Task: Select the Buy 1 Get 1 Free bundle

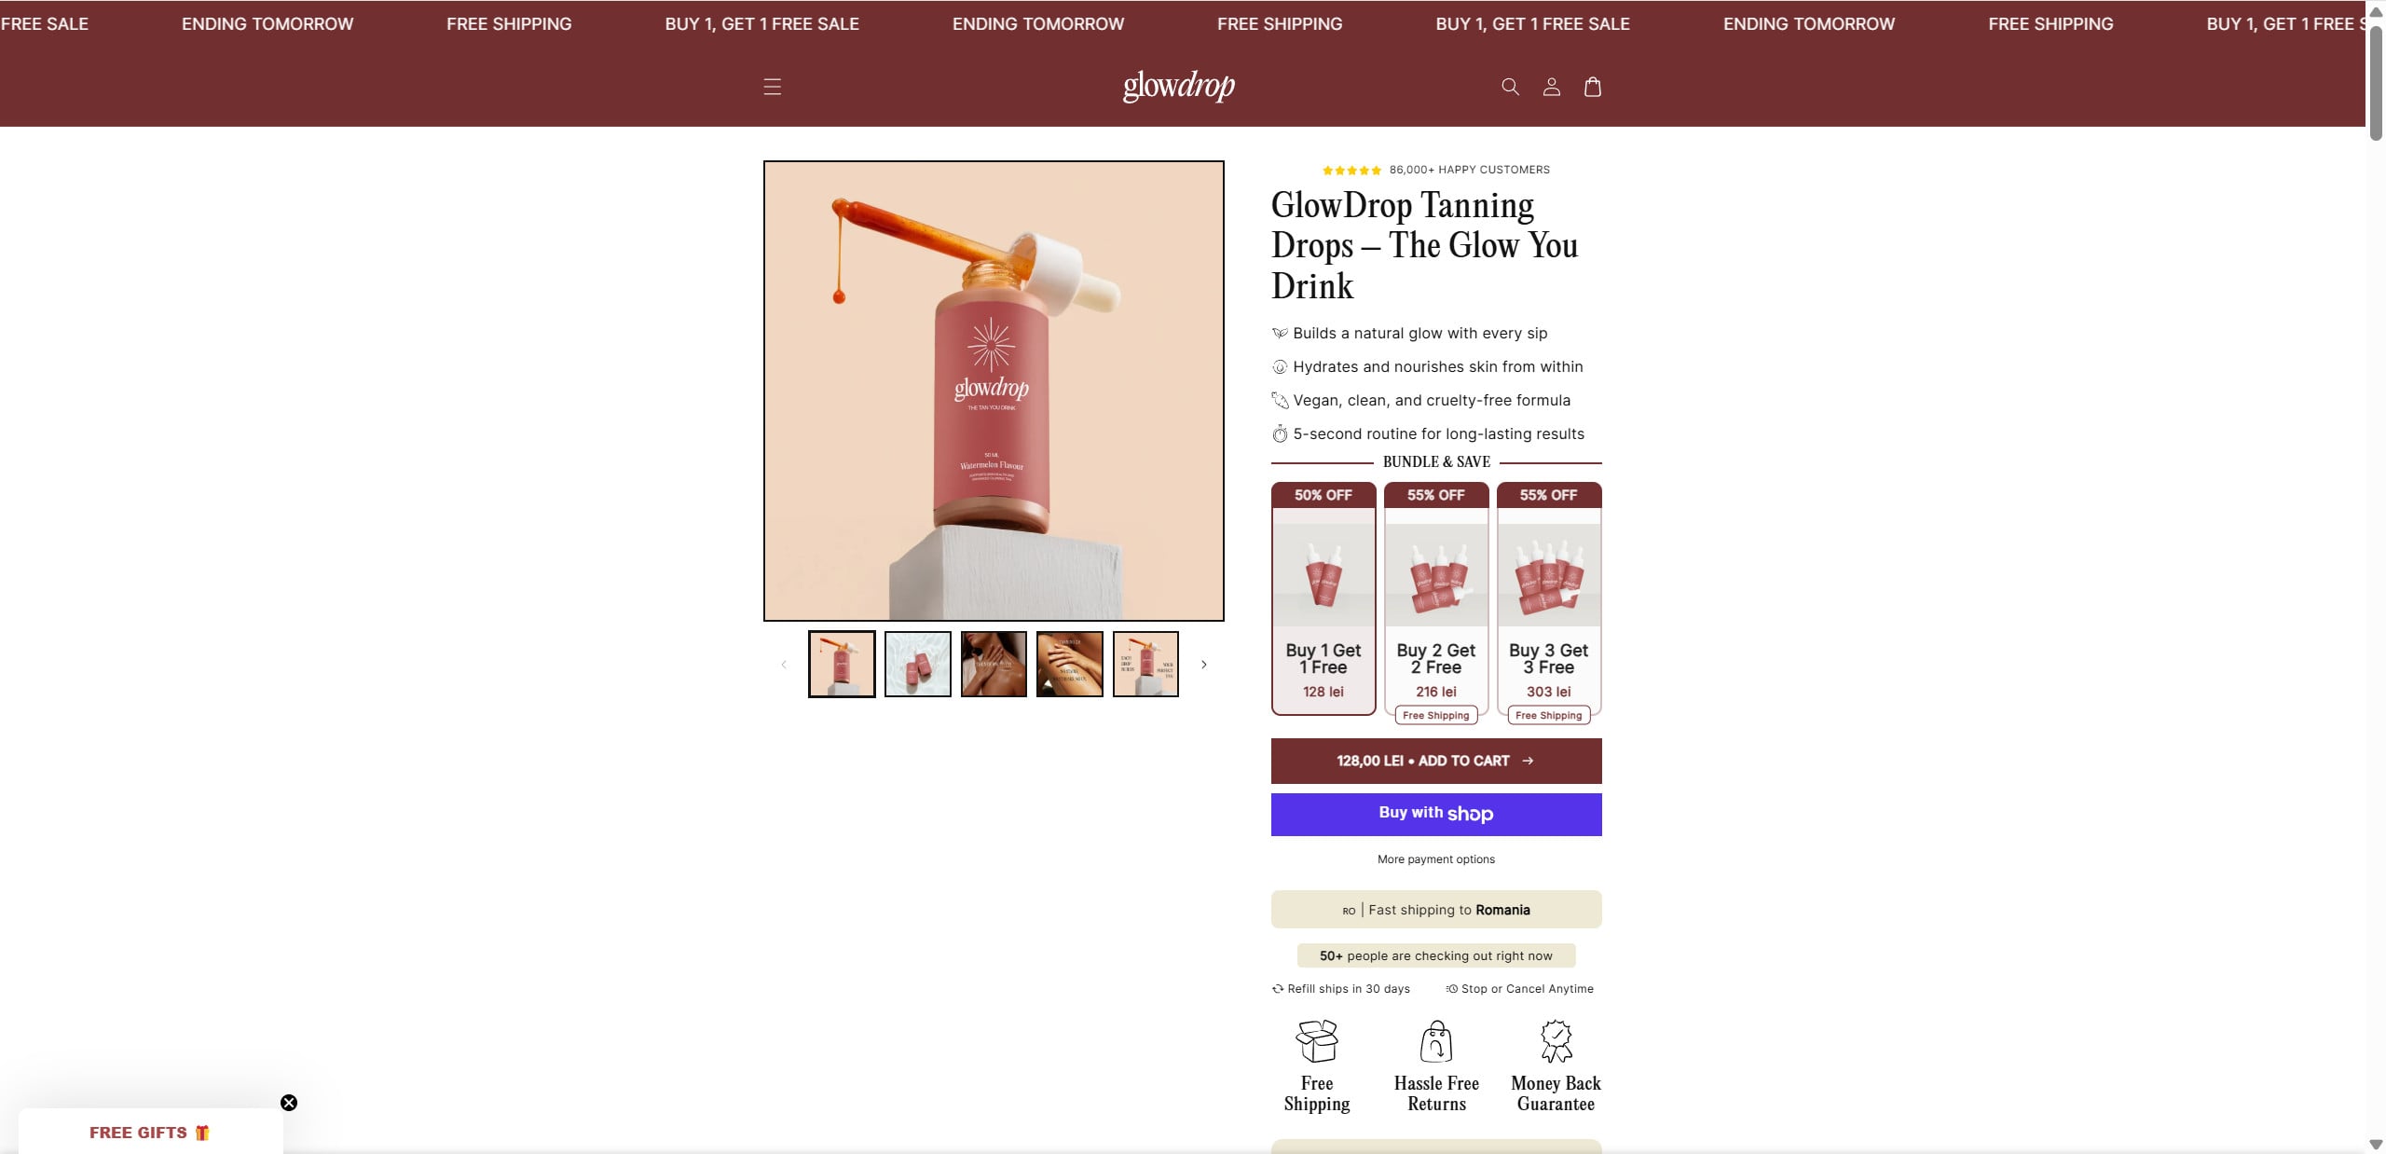Action: pos(1323,598)
